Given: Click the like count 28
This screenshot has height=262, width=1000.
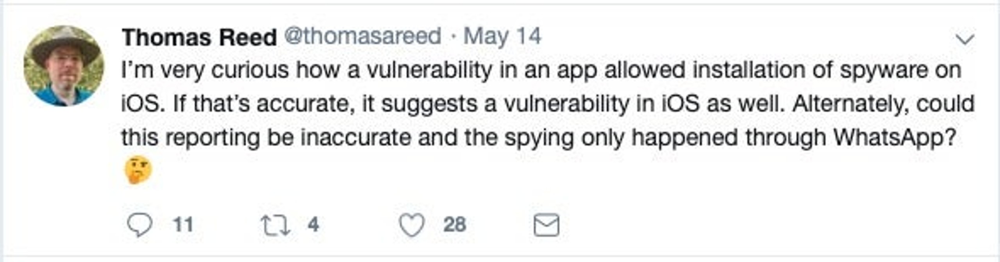Looking at the screenshot, I should click(x=455, y=225).
